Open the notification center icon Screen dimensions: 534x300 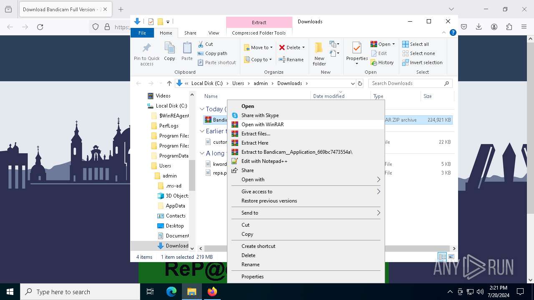click(x=520, y=292)
